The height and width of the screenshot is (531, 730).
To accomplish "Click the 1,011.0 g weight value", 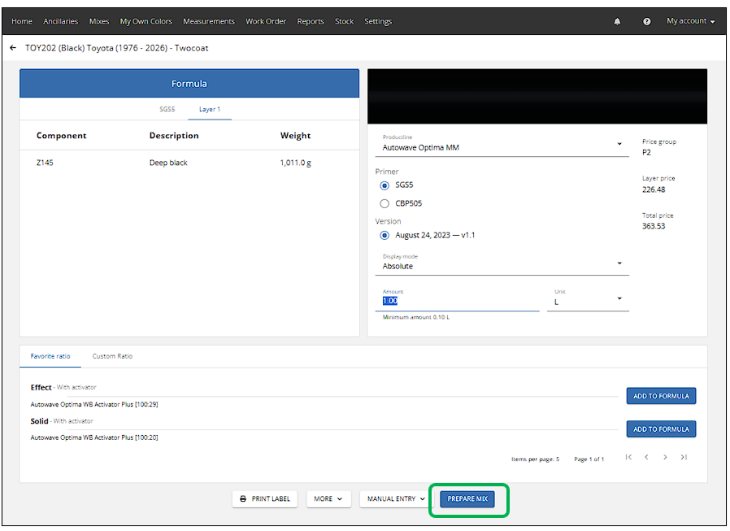I will (296, 163).
